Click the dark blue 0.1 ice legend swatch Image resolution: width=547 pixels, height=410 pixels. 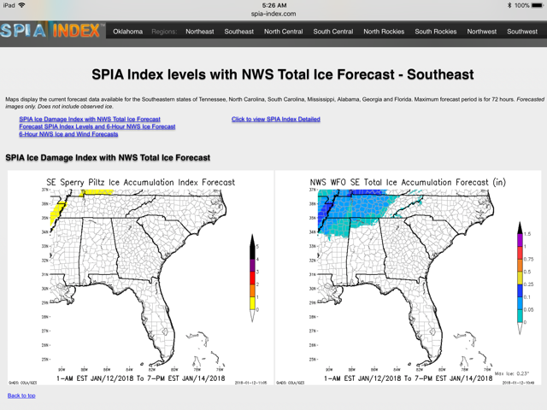pyautogui.click(x=520, y=290)
